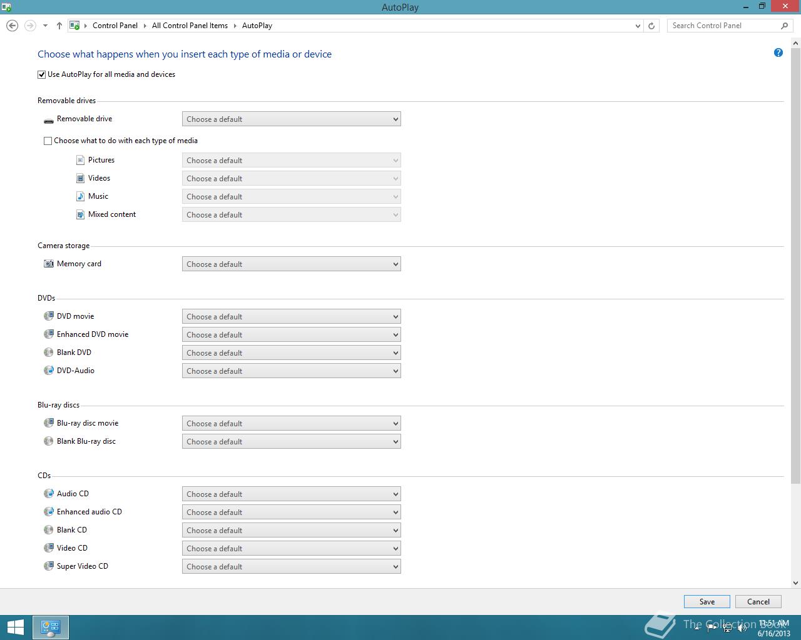Click the Memory card camera icon
This screenshot has height=640, width=801.
tap(49, 264)
